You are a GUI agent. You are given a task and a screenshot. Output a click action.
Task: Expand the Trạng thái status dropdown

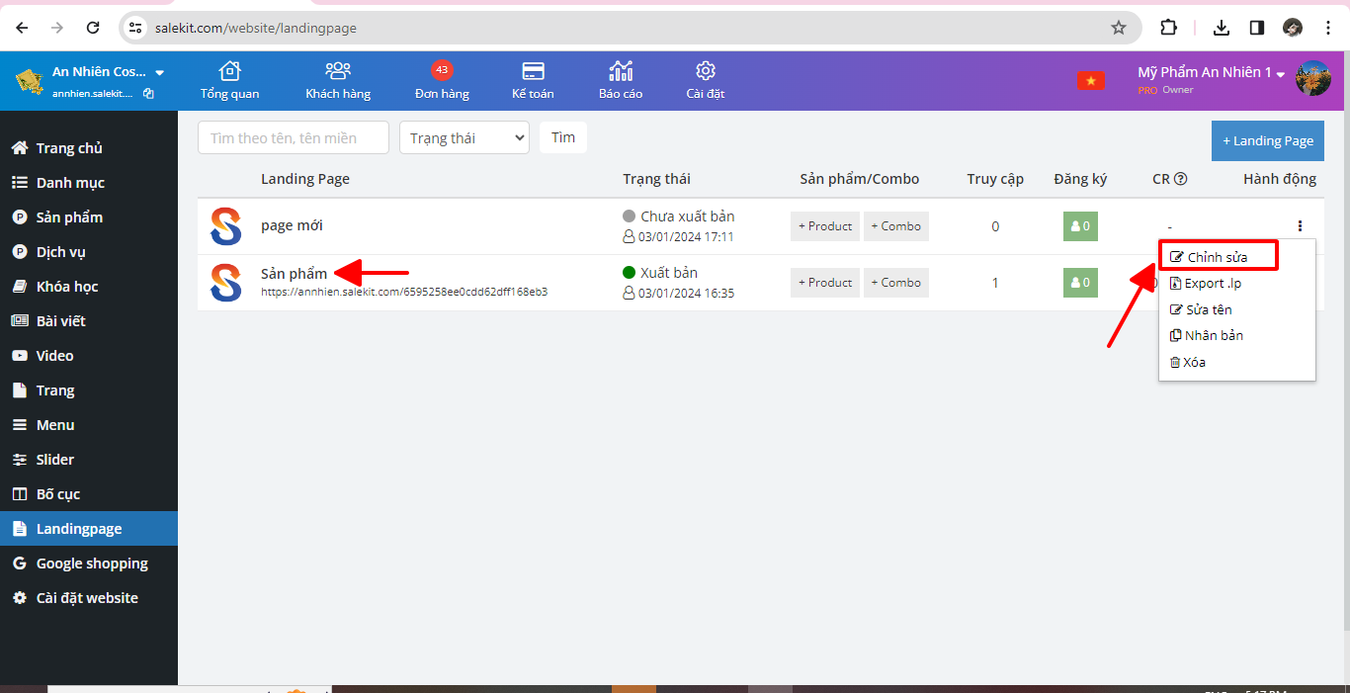click(464, 138)
